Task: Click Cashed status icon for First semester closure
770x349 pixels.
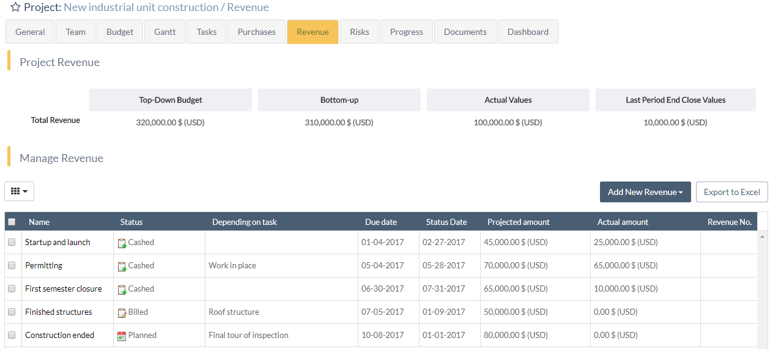Action: (122, 289)
